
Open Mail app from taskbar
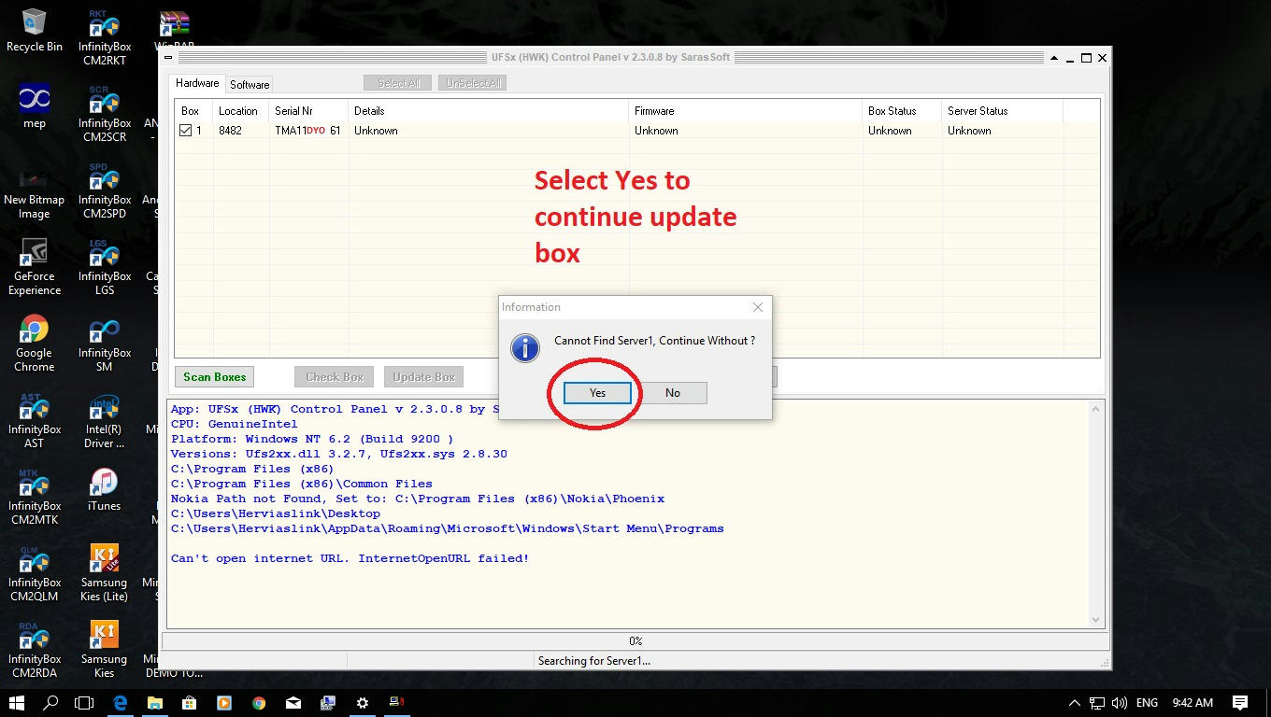tap(293, 703)
